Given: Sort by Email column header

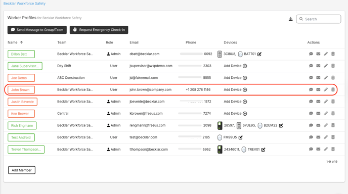Looking at the screenshot, I should pos(134,42).
